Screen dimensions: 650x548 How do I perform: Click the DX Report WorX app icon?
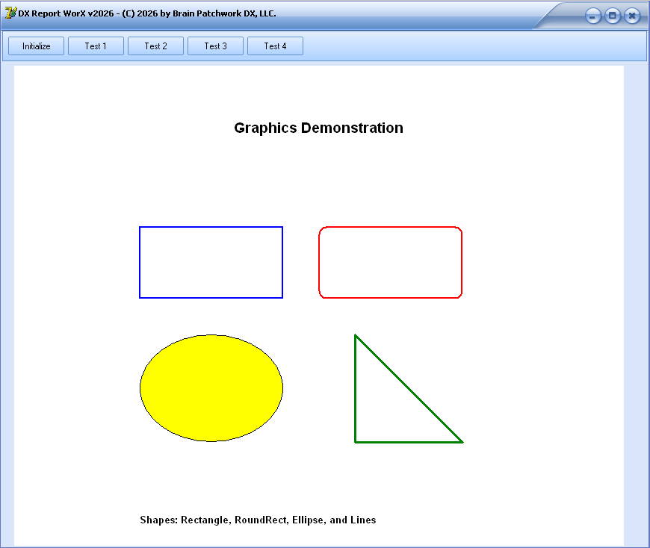click(x=10, y=13)
